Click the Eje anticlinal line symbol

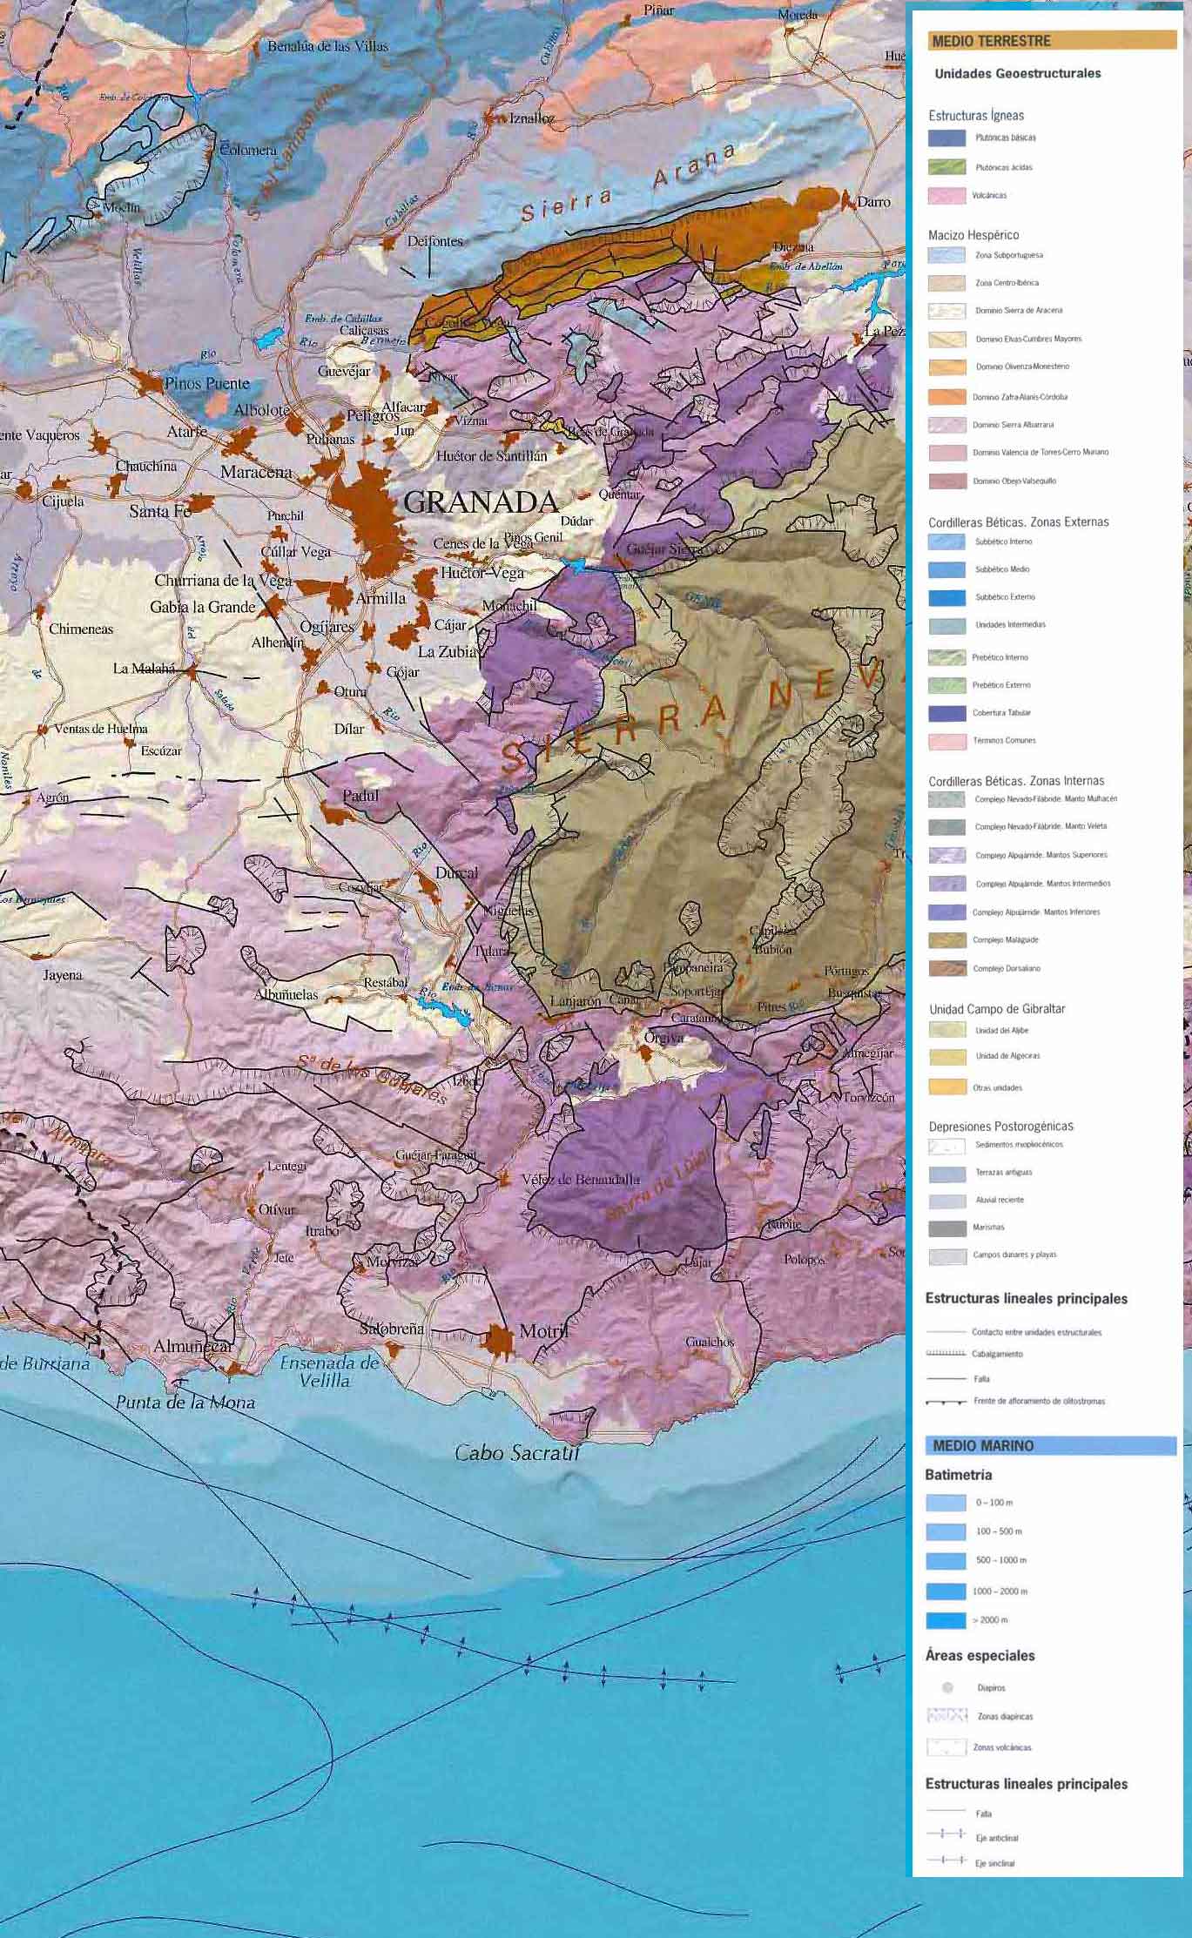point(946,1834)
